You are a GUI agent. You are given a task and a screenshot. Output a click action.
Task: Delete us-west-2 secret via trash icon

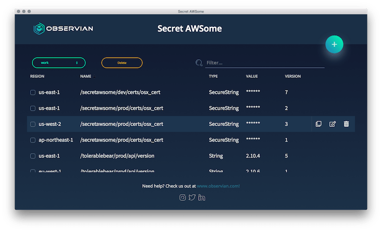[346, 124]
